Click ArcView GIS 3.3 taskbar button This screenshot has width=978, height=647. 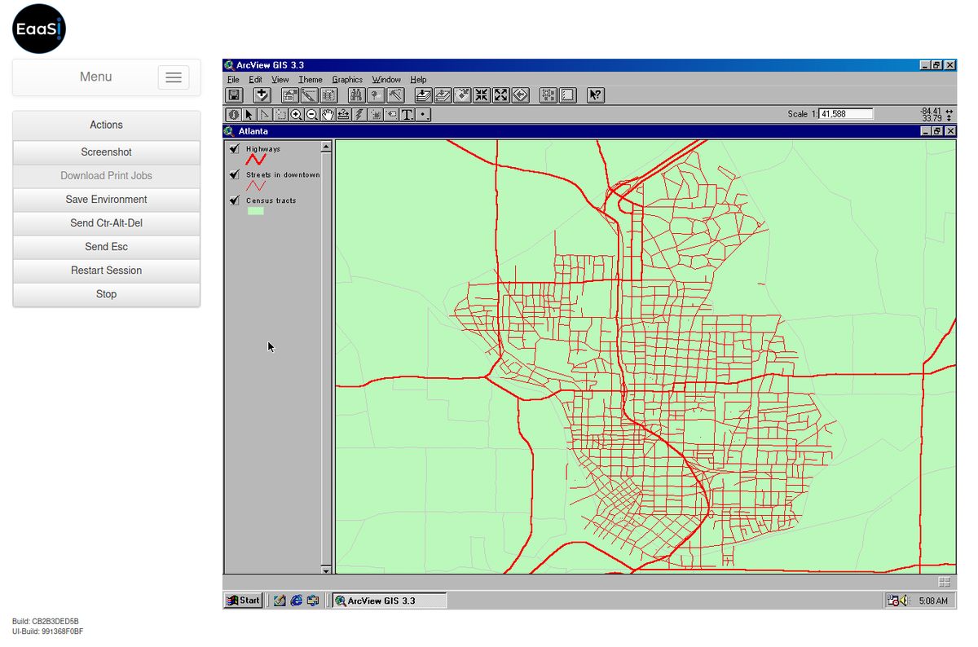tap(390, 601)
